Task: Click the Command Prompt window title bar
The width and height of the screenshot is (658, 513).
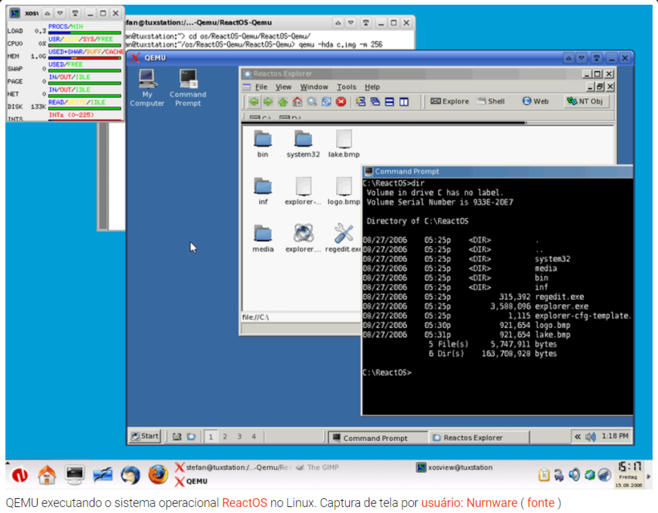Action: pyautogui.click(x=497, y=171)
